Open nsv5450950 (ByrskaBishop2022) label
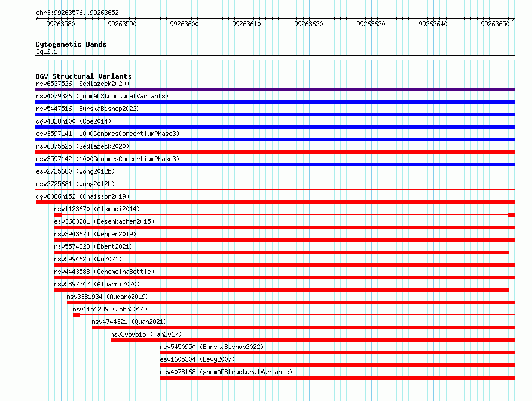 tap(212, 347)
